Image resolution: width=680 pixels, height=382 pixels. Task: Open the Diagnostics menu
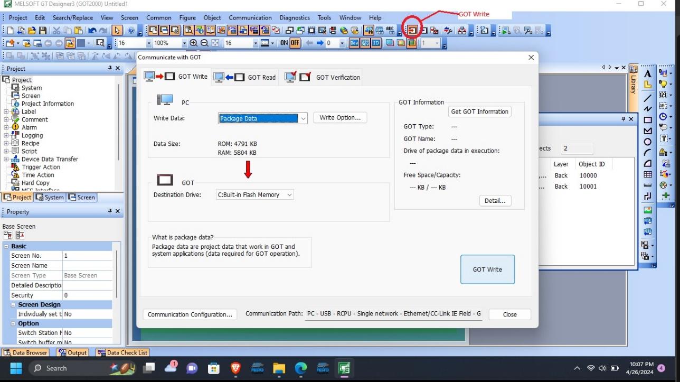click(295, 17)
